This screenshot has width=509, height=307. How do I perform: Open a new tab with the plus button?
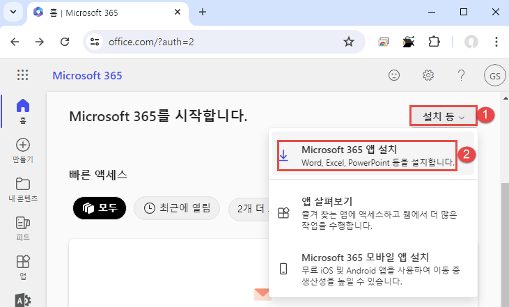coord(203,13)
